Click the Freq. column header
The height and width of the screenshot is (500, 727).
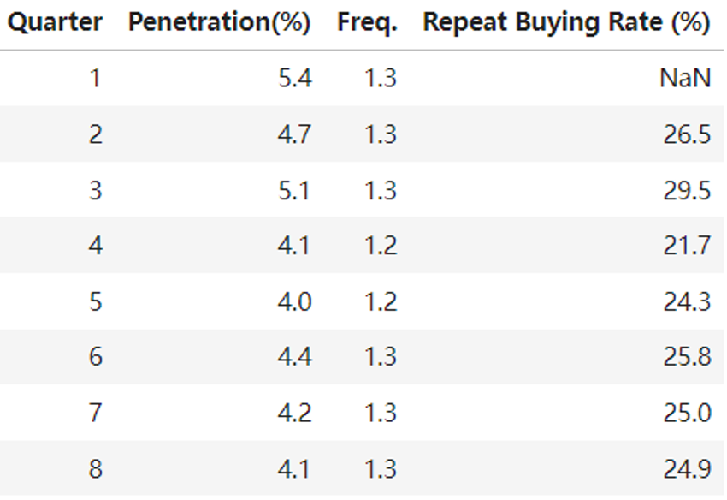point(367,24)
